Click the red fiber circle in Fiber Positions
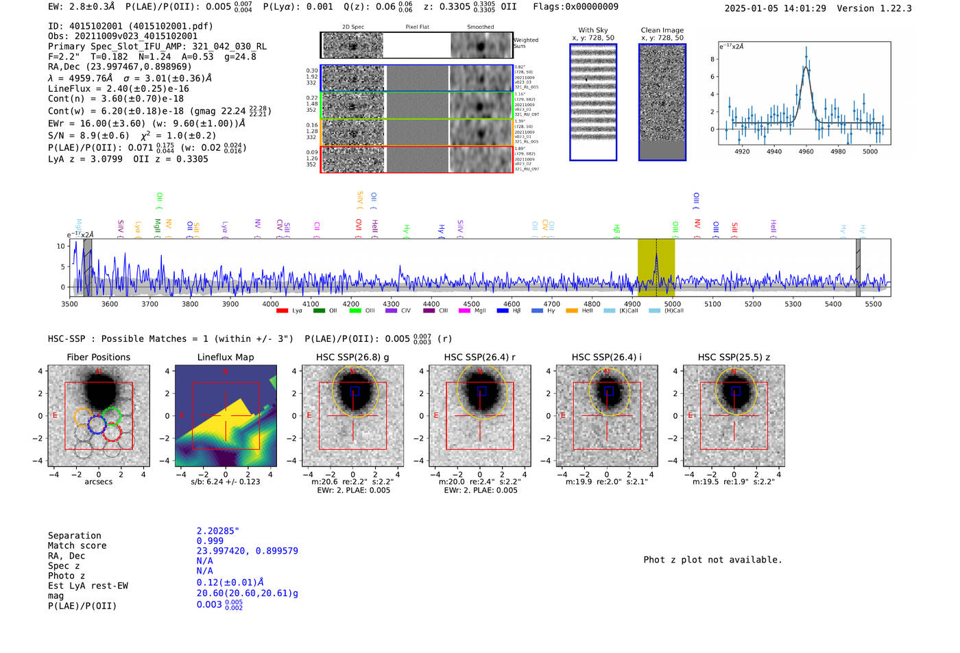The height and width of the screenshot is (653, 960). click(x=112, y=432)
